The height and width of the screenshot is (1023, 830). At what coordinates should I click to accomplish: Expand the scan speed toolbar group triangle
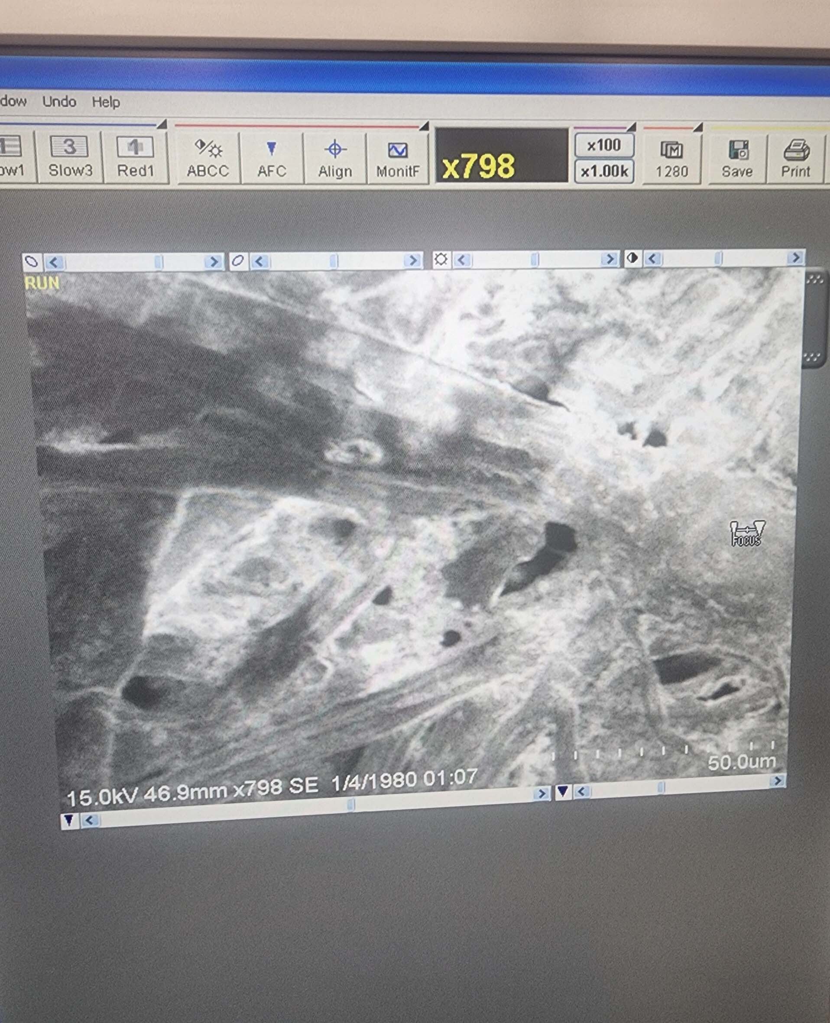[162, 124]
